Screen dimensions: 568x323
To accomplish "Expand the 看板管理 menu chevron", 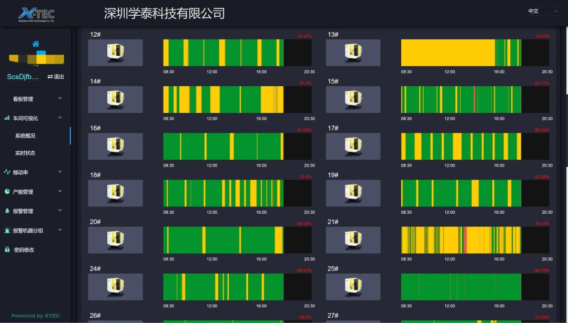I will point(60,98).
